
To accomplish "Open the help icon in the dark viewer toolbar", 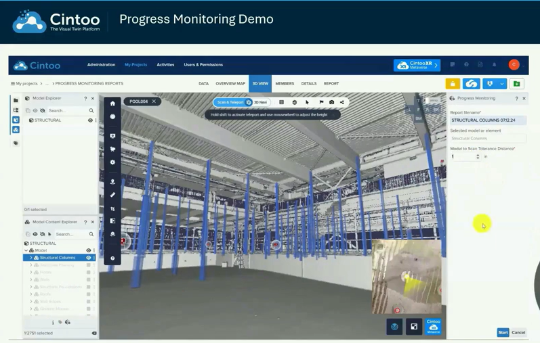I will point(112,258).
